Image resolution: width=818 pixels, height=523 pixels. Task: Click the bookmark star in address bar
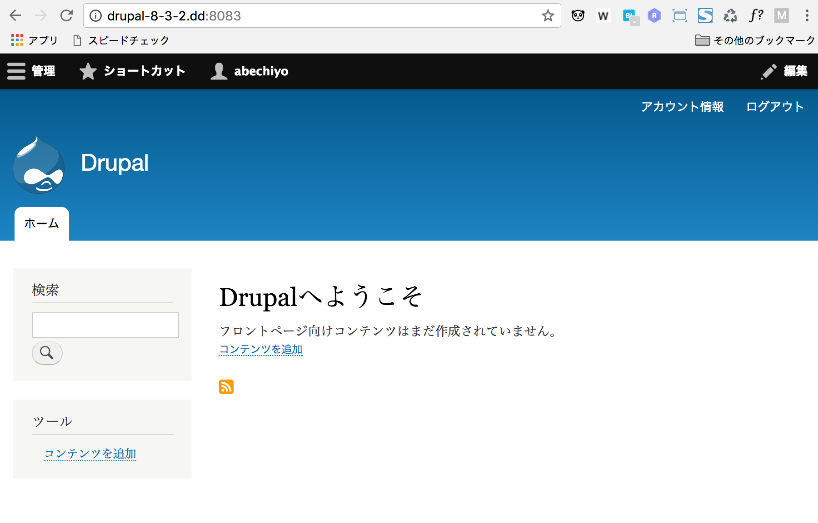548,16
